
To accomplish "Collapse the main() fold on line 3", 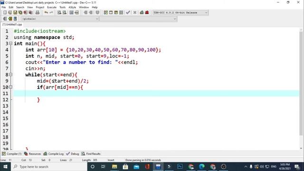I will [x=10, y=43].
